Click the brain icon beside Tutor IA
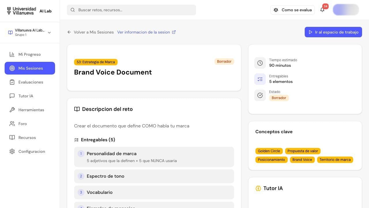The width and height of the screenshot is (369, 208). point(258,188)
